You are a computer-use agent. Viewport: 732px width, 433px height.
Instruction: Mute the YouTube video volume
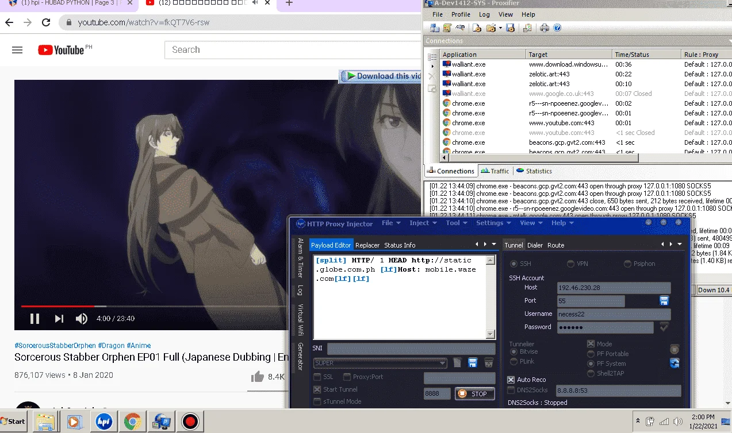click(82, 319)
